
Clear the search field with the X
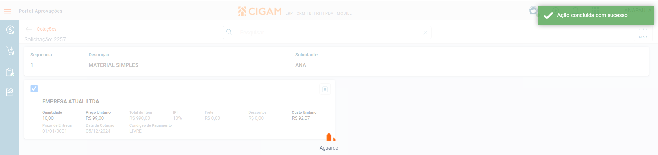pos(425,33)
